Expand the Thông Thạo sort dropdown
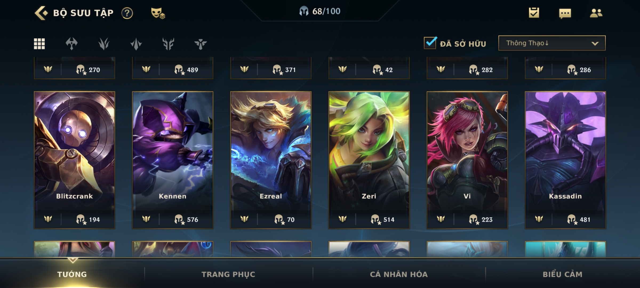The width and height of the screenshot is (640, 288). [552, 43]
